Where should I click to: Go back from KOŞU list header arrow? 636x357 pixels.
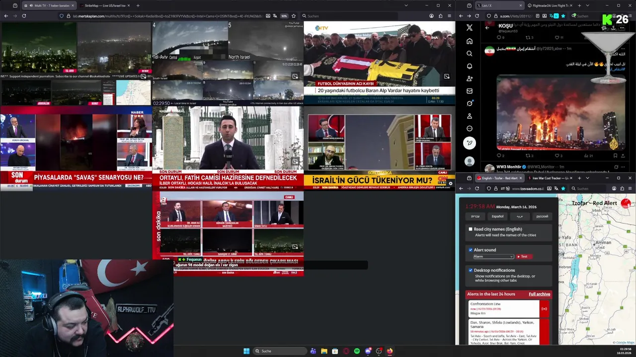(487, 27)
